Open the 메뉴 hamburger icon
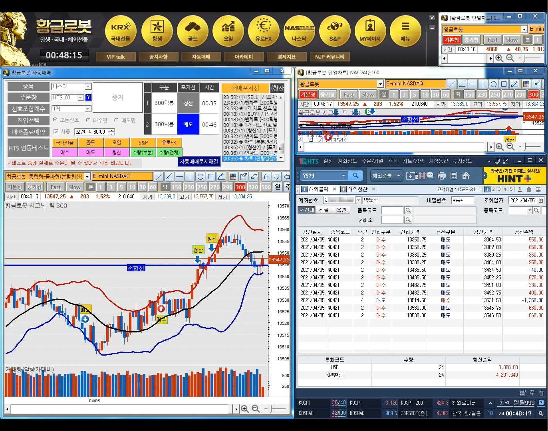 point(405,31)
